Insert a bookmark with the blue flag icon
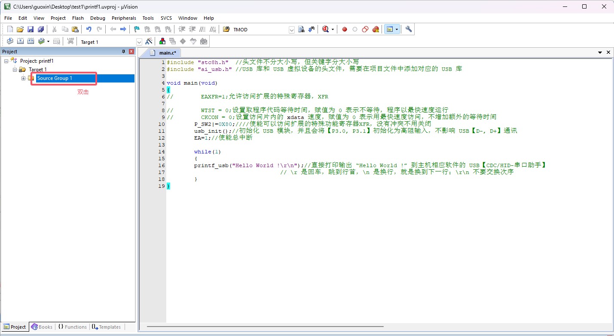Image resolution: width=614 pixels, height=336 pixels. click(x=137, y=29)
